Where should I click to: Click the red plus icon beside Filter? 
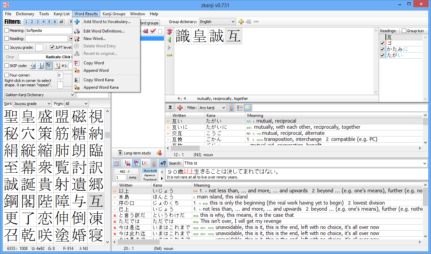[180, 108]
